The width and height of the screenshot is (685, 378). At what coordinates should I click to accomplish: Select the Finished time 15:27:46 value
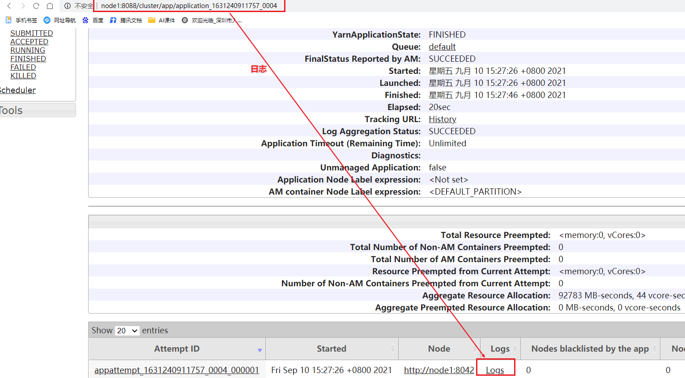[497, 95]
